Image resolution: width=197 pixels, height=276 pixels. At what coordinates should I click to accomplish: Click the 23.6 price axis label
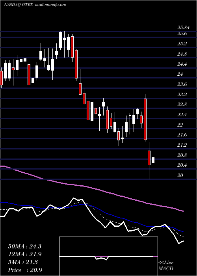pos(182,84)
